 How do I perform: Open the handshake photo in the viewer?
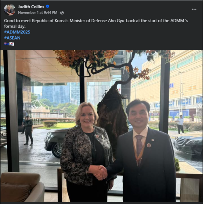coord(101,126)
